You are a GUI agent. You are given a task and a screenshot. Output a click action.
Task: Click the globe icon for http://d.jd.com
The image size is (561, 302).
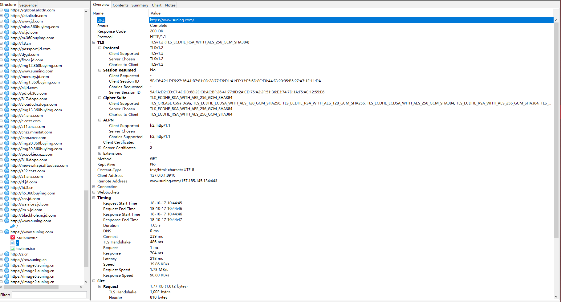(7, 182)
